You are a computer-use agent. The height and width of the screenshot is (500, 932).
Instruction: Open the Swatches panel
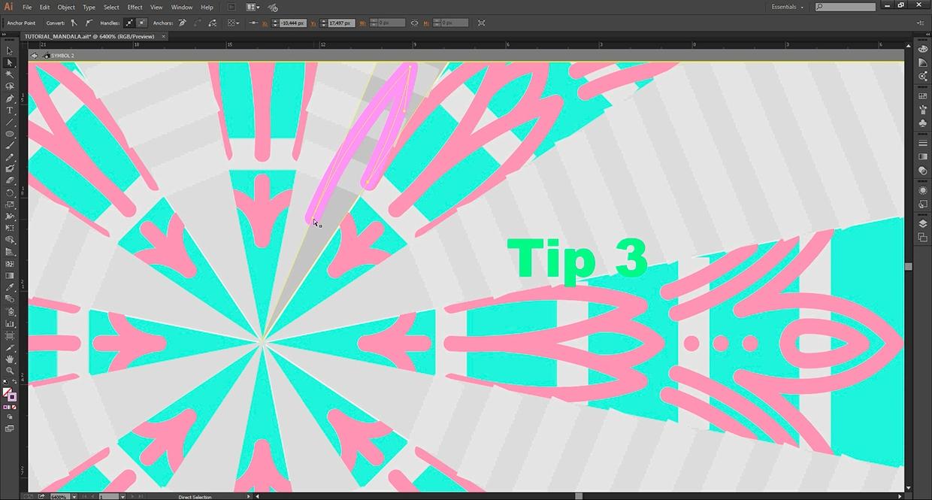[922, 96]
